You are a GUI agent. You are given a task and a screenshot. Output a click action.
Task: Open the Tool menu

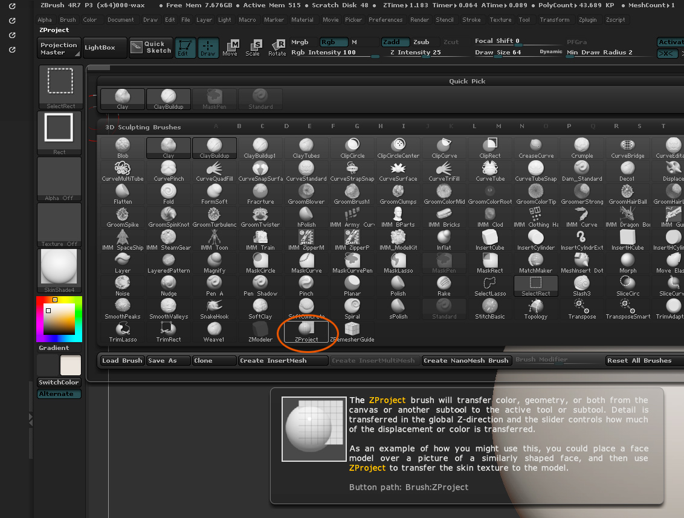(x=524, y=19)
